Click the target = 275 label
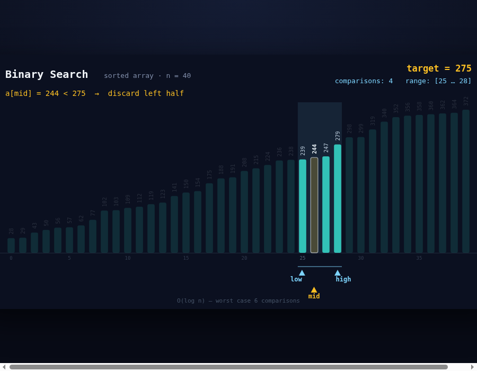 pos(439,68)
